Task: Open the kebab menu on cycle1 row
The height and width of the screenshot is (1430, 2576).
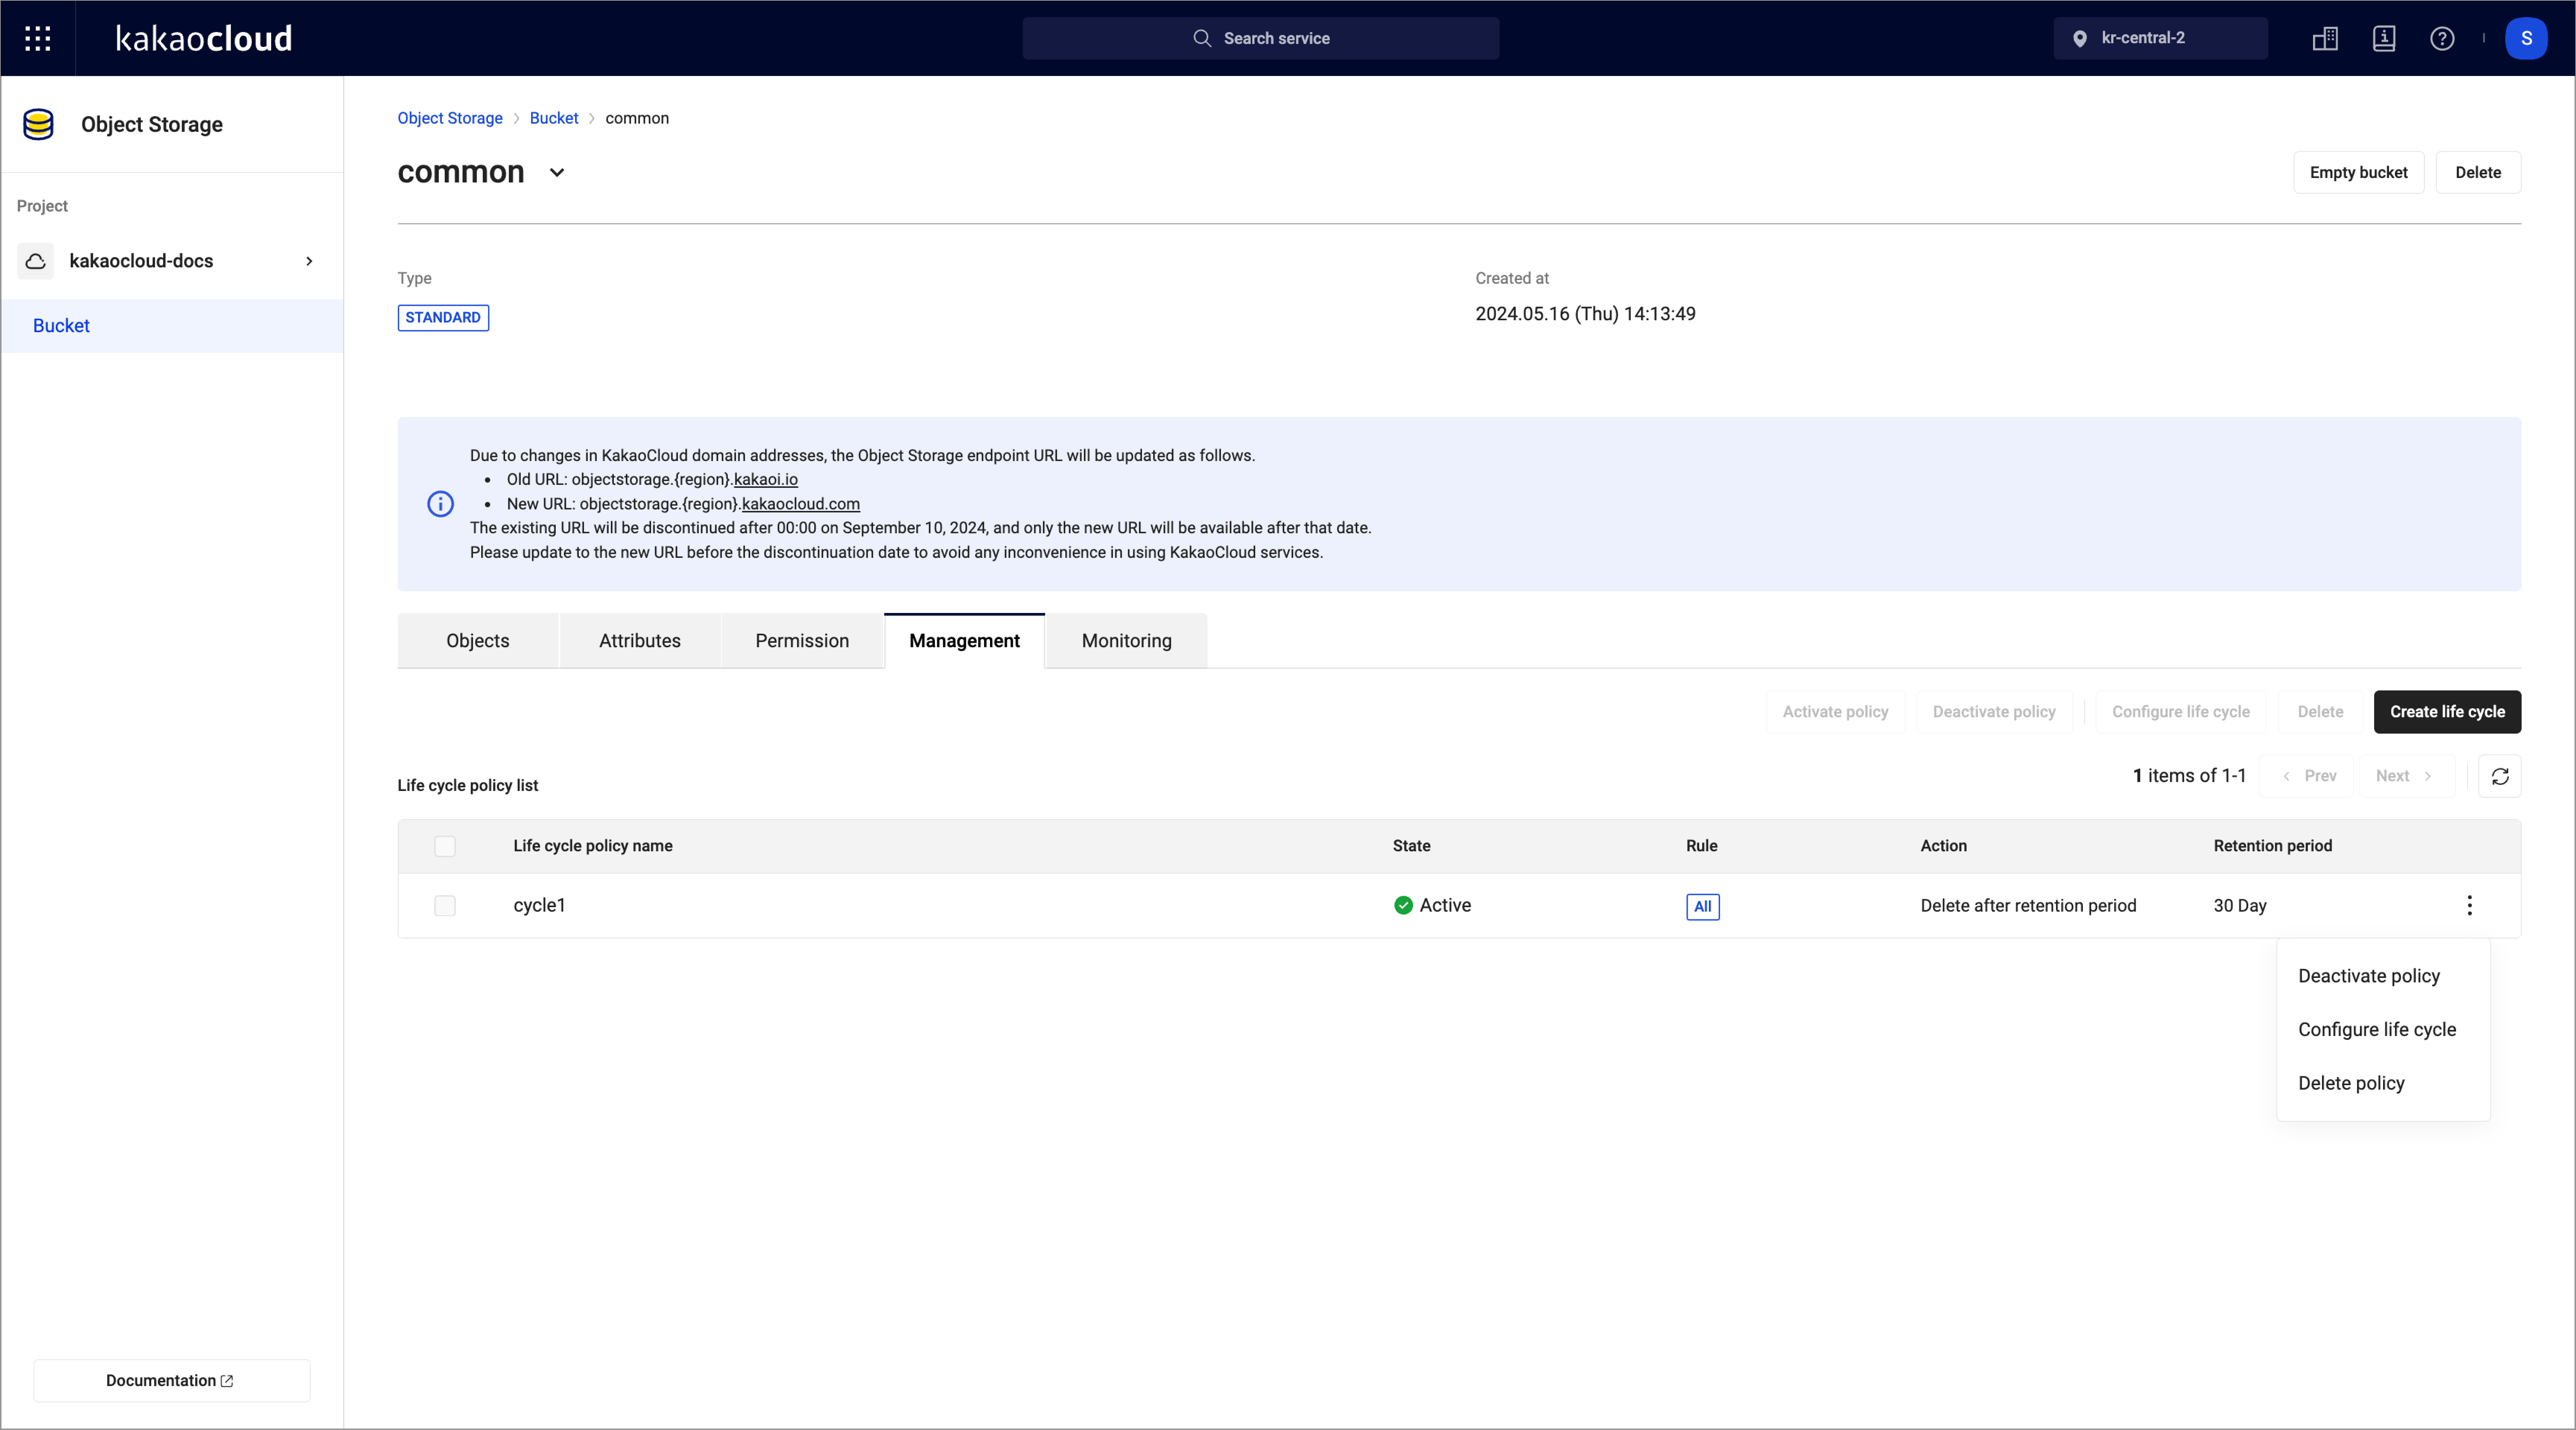Action: click(x=2470, y=905)
